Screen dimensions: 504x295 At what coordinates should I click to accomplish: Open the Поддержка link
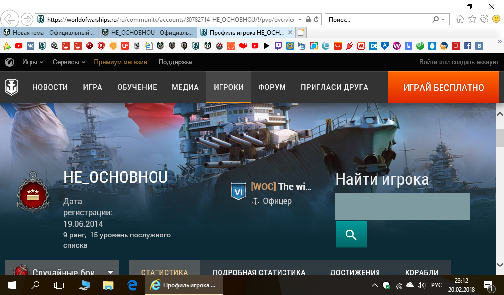[x=175, y=62]
